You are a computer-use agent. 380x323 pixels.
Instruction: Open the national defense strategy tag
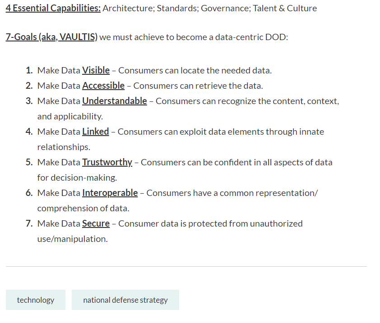[x=125, y=300]
